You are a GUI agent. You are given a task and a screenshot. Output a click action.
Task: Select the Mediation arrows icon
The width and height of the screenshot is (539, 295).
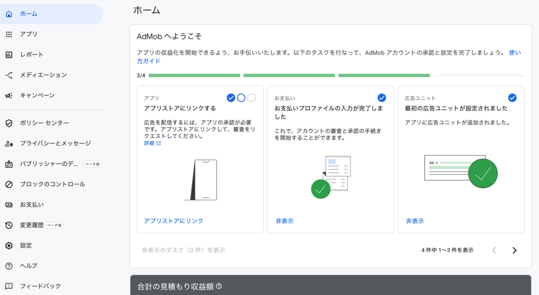click(x=8, y=75)
